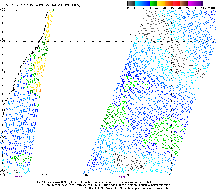Image resolution: width=216 pixels, height=190 pixels.
Task: Click the gray 0-5 knots color swatch
Action: (131, 4)
